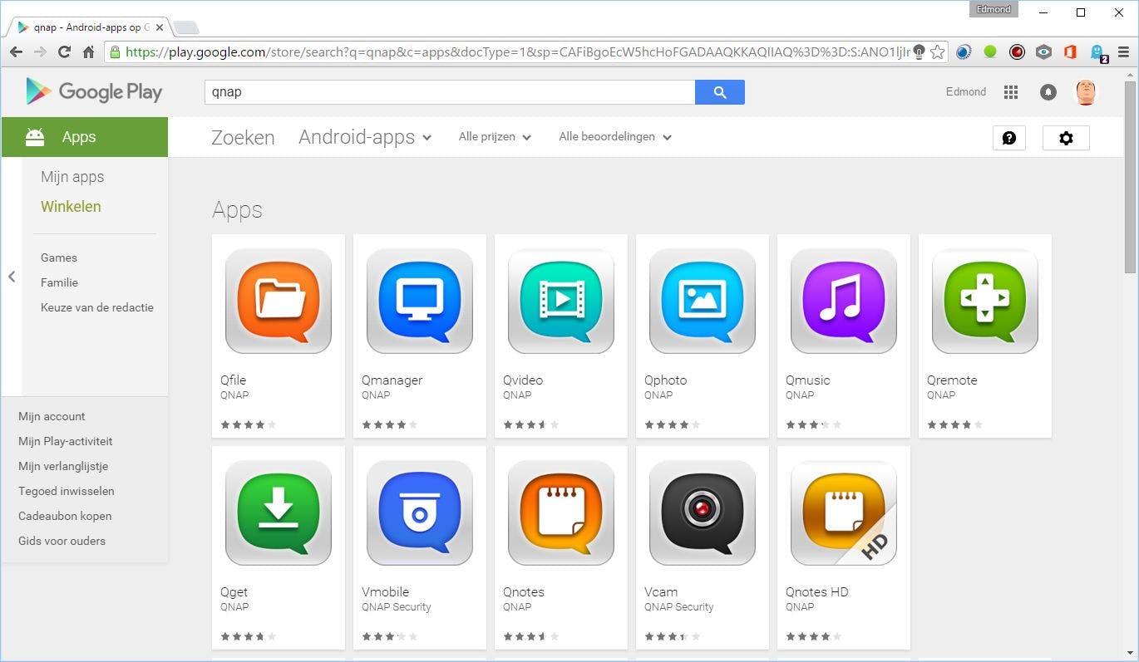This screenshot has width=1139, height=662.
Task: Click QNAP Security under Vcam
Action: (x=678, y=607)
